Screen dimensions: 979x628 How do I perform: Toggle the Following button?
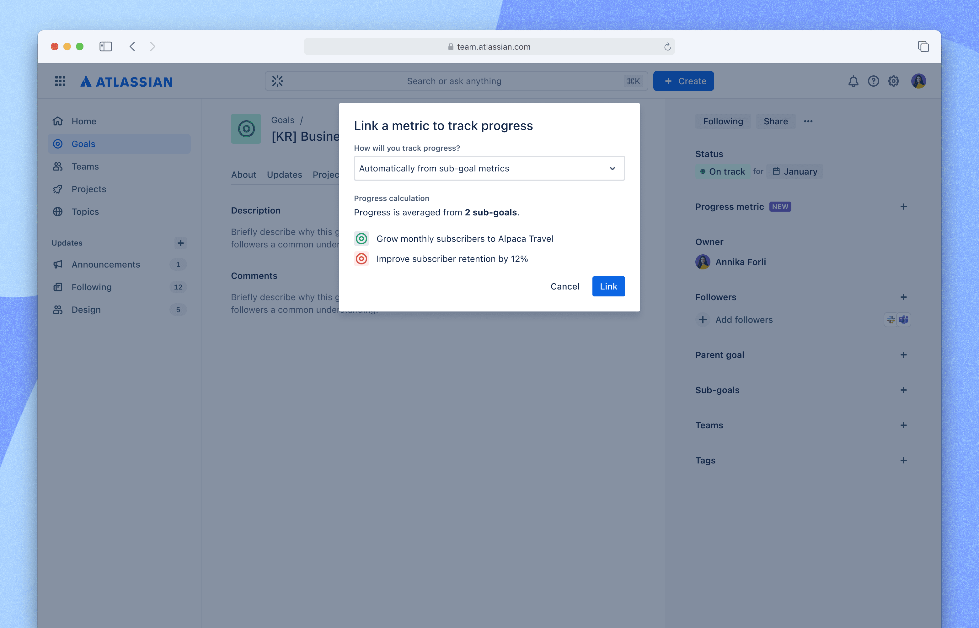(723, 122)
